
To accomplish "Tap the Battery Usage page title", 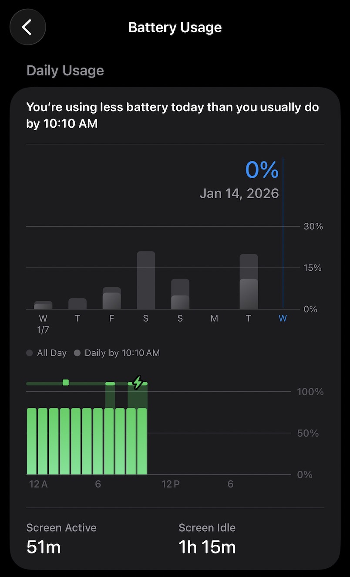I will pyautogui.click(x=175, y=27).
